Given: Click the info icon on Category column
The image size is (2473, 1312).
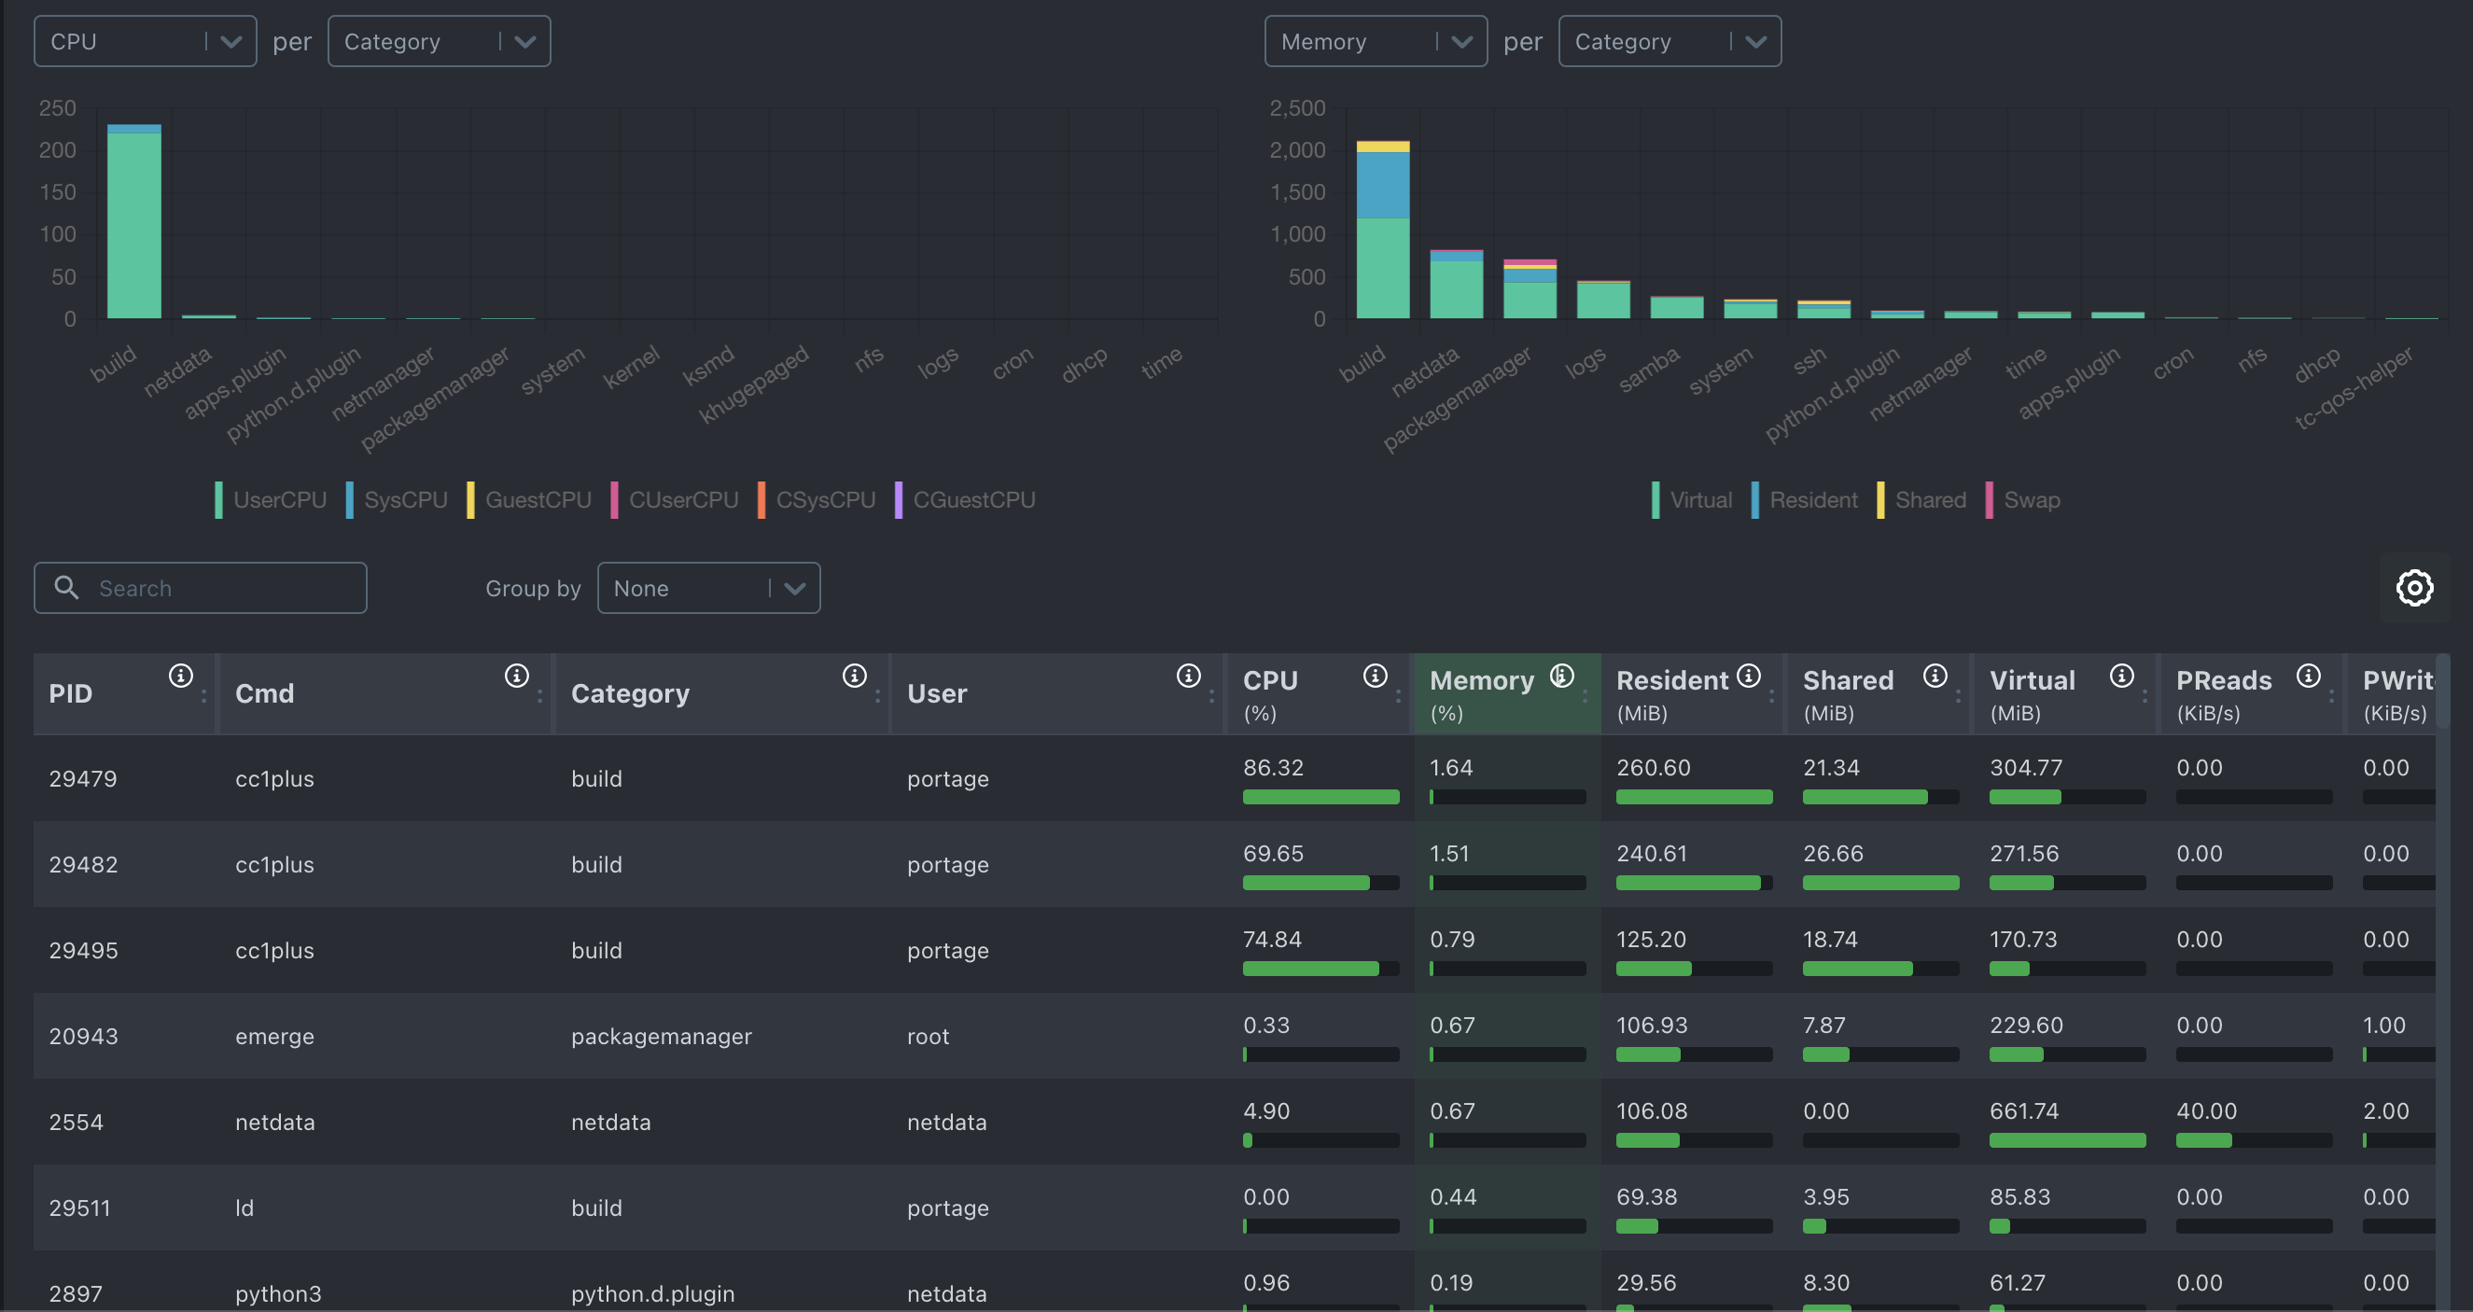Looking at the screenshot, I should click(x=854, y=676).
